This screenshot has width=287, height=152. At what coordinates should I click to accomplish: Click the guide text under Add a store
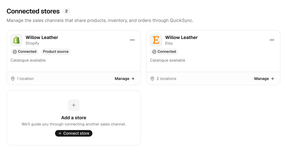(x=74, y=124)
